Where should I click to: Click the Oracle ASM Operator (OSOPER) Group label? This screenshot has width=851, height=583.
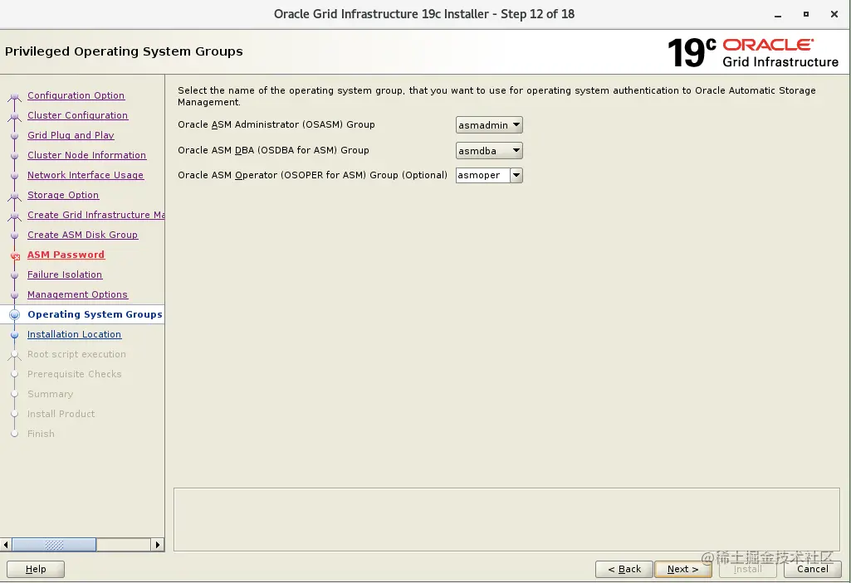pyautogui.click(x=313, y=175)
